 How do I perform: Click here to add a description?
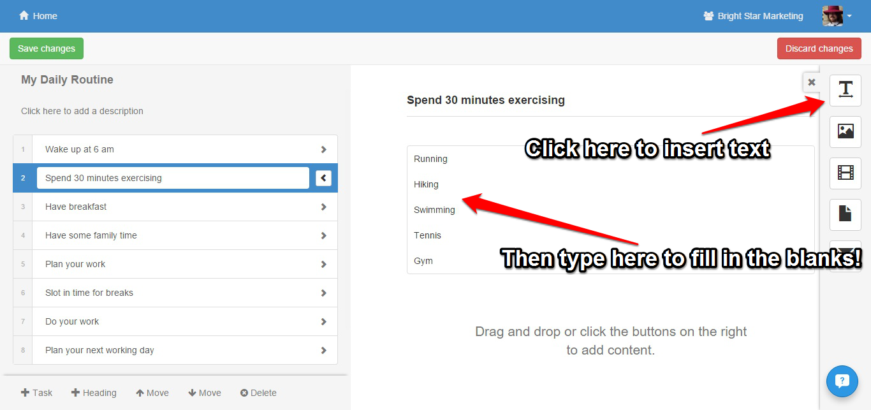tap(82, 111)
